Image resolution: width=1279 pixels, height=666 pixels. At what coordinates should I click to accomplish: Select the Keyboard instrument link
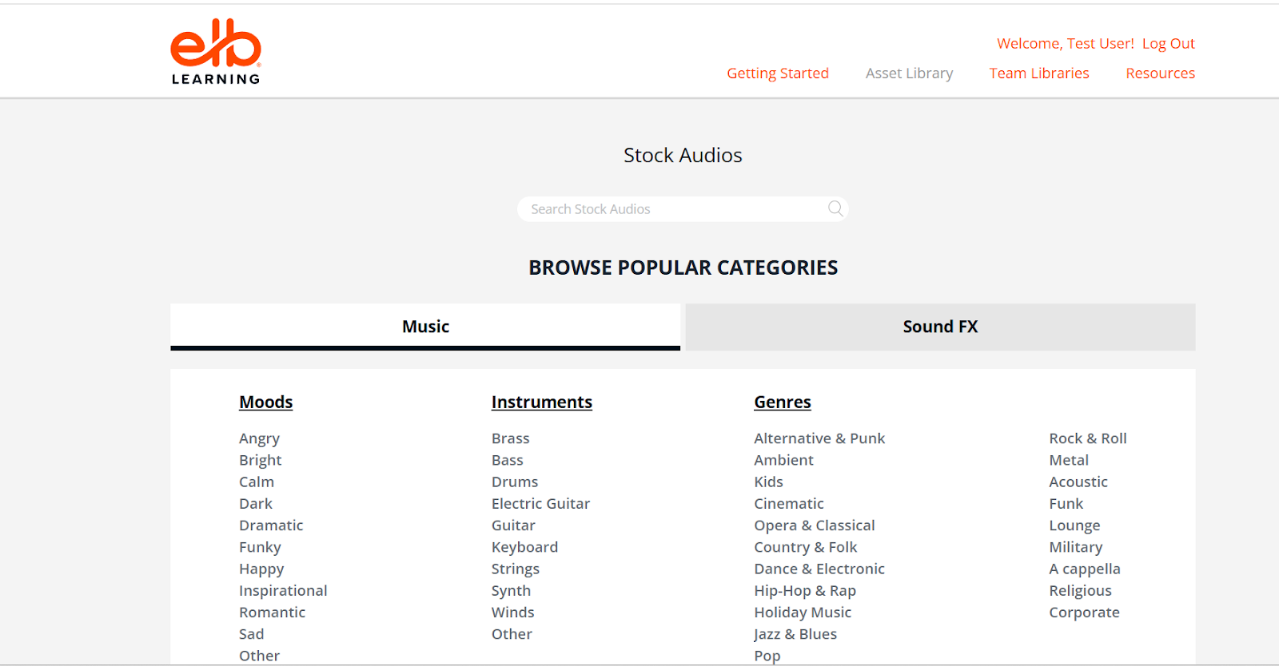[524, 547]
